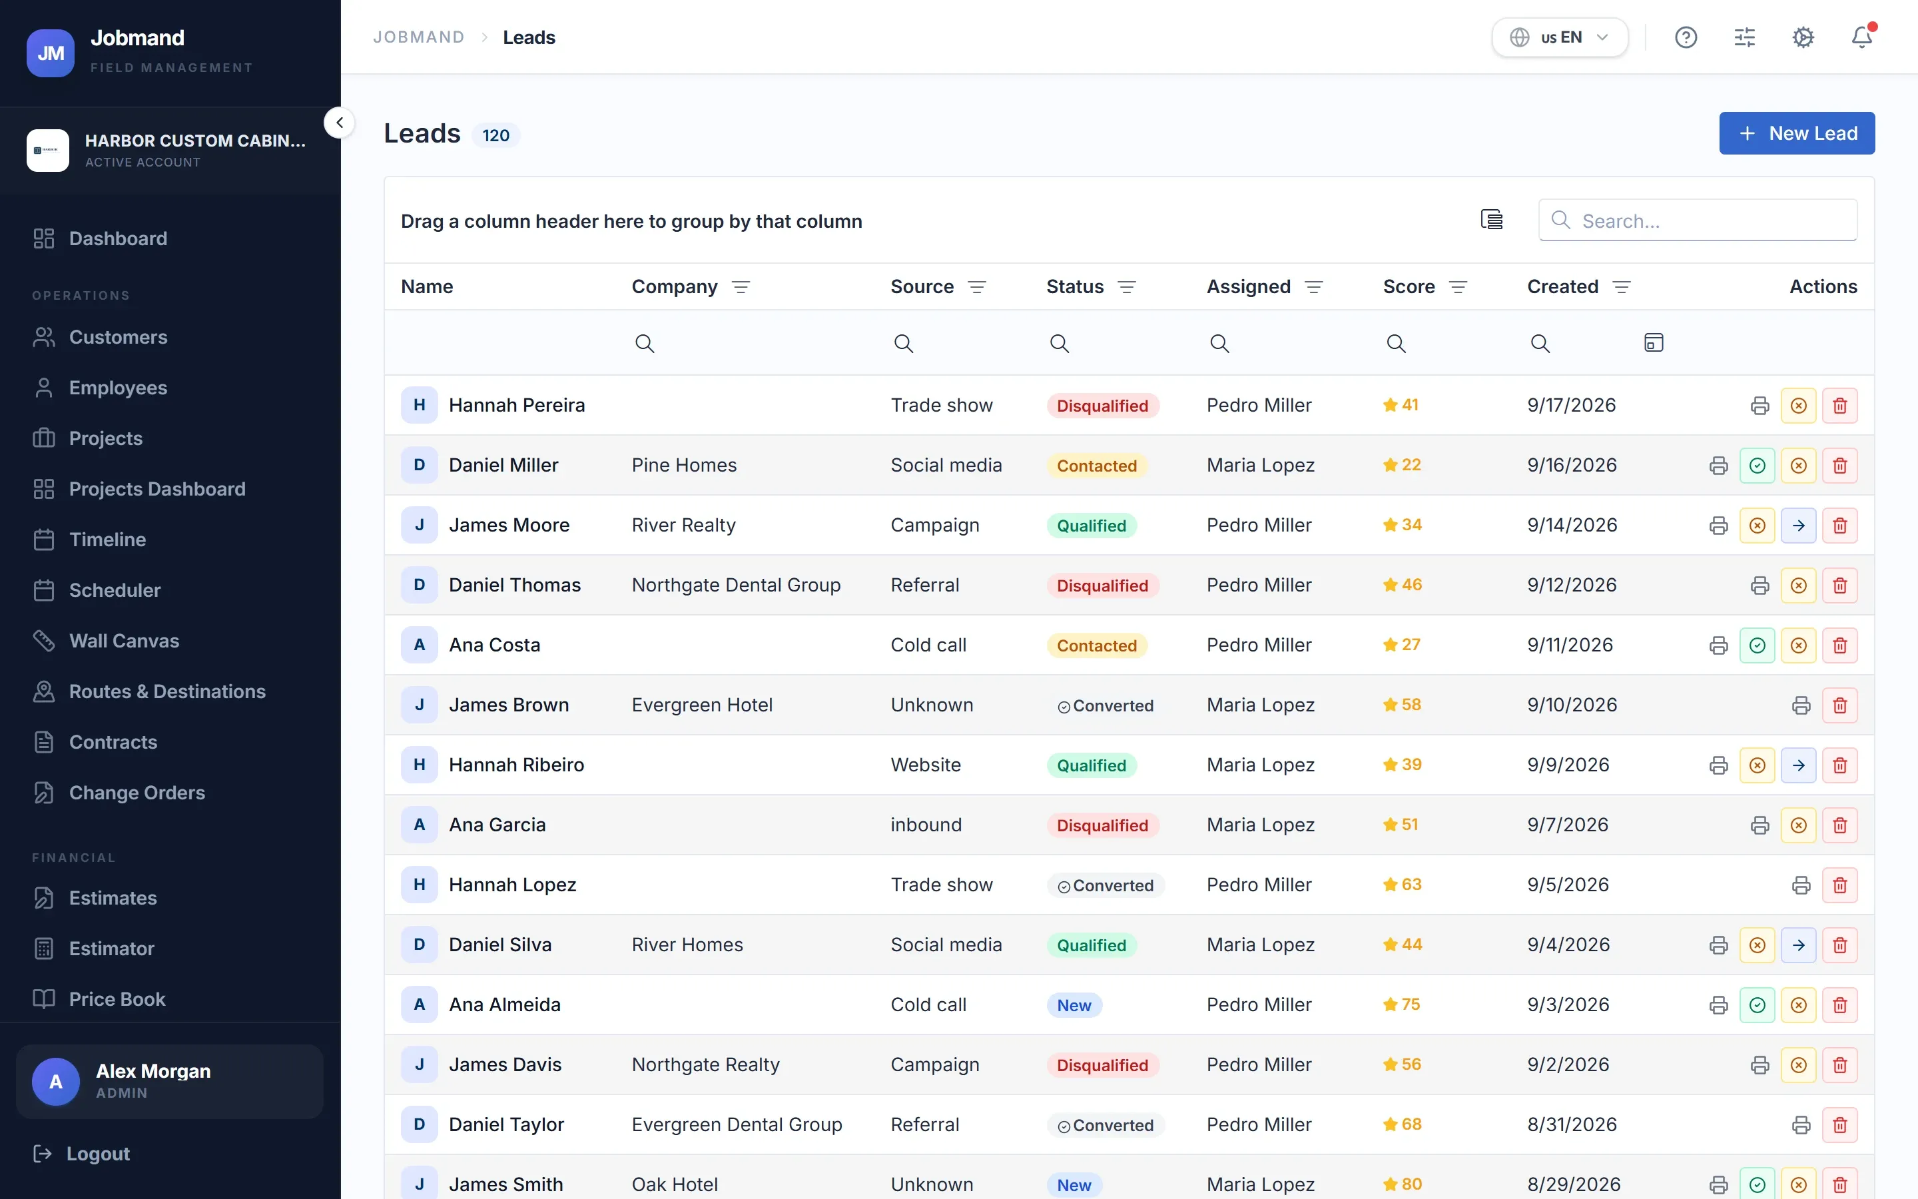Click the score 75 for Ana Almeida
Viewport: 1918px width, 1199px height.
[x=1401, y=1004]
